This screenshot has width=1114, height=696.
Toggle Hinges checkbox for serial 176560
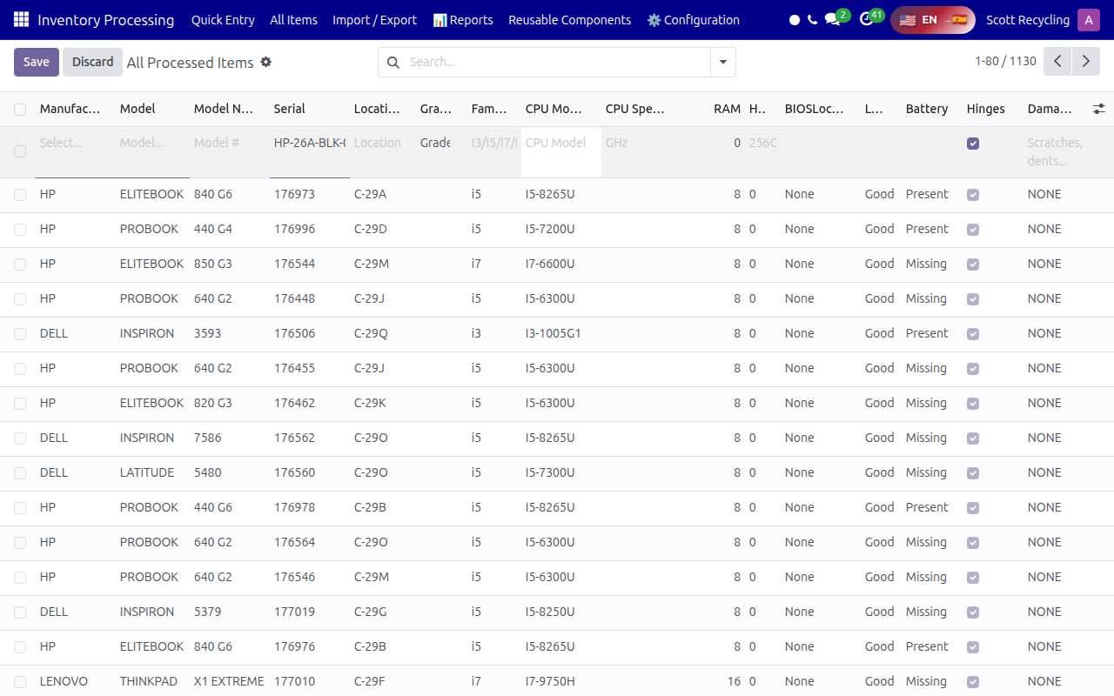[973, 473]
